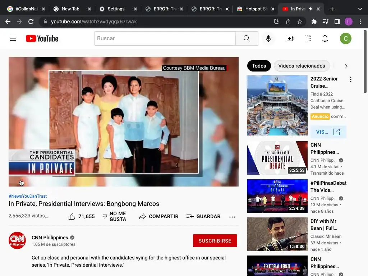Open the notifications bell
Viewport: 368px width, 276px height.
click(325, 38)
